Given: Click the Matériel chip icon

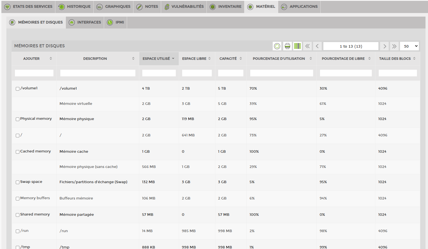Looking at the screenshot, I should 250,7.
